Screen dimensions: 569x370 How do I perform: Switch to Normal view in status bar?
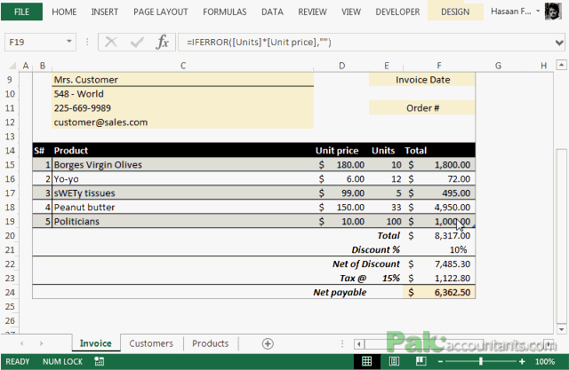tap(367, 361)
